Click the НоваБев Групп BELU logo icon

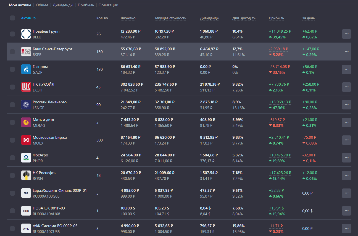click(26, 34)
